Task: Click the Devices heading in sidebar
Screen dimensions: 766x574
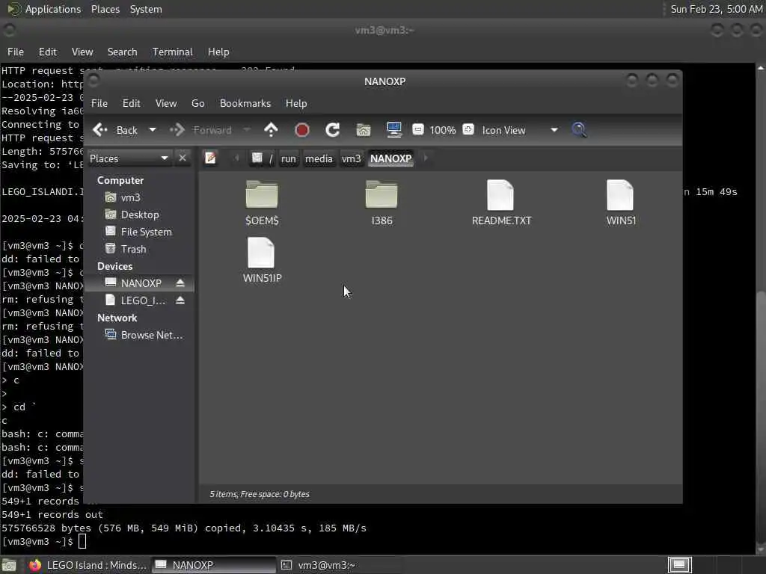Action: pyautogui.click(x=114, y=266)
